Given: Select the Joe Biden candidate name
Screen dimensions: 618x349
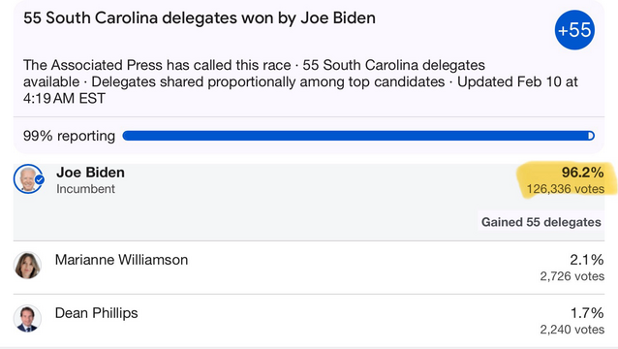Looking at the screenshot, I should tap(90, 173).
